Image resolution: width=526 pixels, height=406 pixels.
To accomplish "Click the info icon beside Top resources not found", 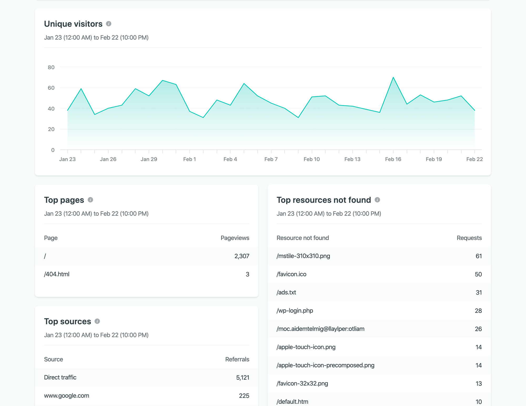I will [x=377, y=200].
